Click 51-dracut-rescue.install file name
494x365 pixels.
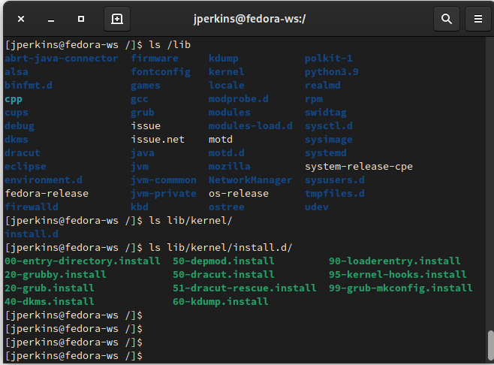pos(245,288)
